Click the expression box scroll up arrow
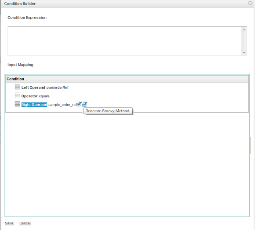 [x=244, y=30]
